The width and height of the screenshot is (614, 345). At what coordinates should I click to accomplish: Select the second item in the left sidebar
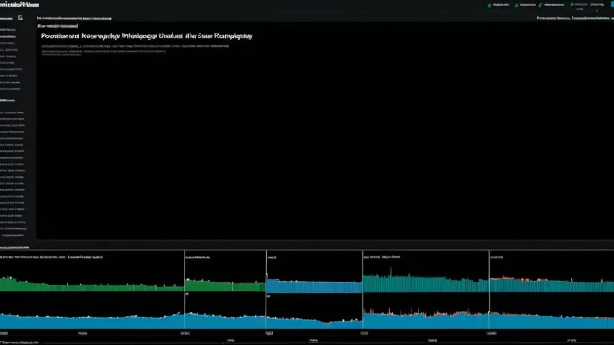point(9,37)
